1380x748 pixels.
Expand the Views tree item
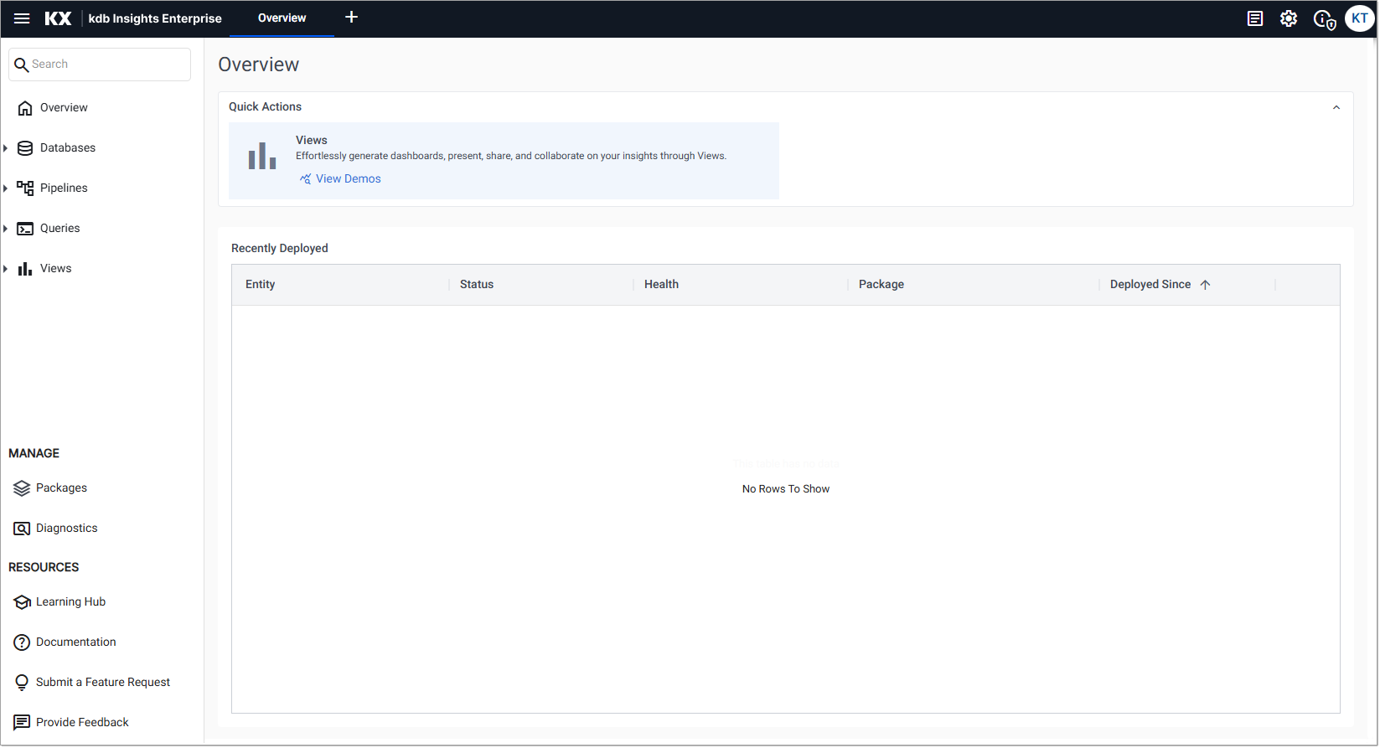click(6, 269)
